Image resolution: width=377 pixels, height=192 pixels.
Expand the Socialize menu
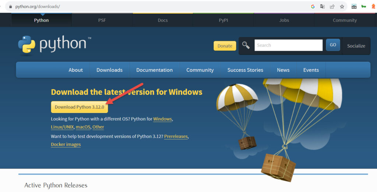(x=356, y=46)
